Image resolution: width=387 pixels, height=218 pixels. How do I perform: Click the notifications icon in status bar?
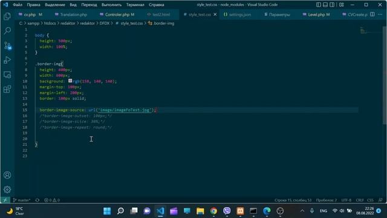pos(380,200)
